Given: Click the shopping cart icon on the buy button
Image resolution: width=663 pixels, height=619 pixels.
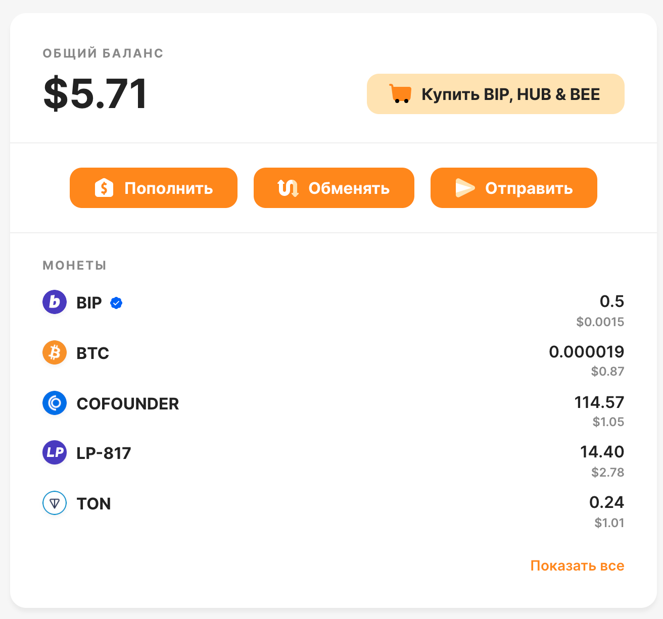Looking at the screenshot, I should (399, 93).
